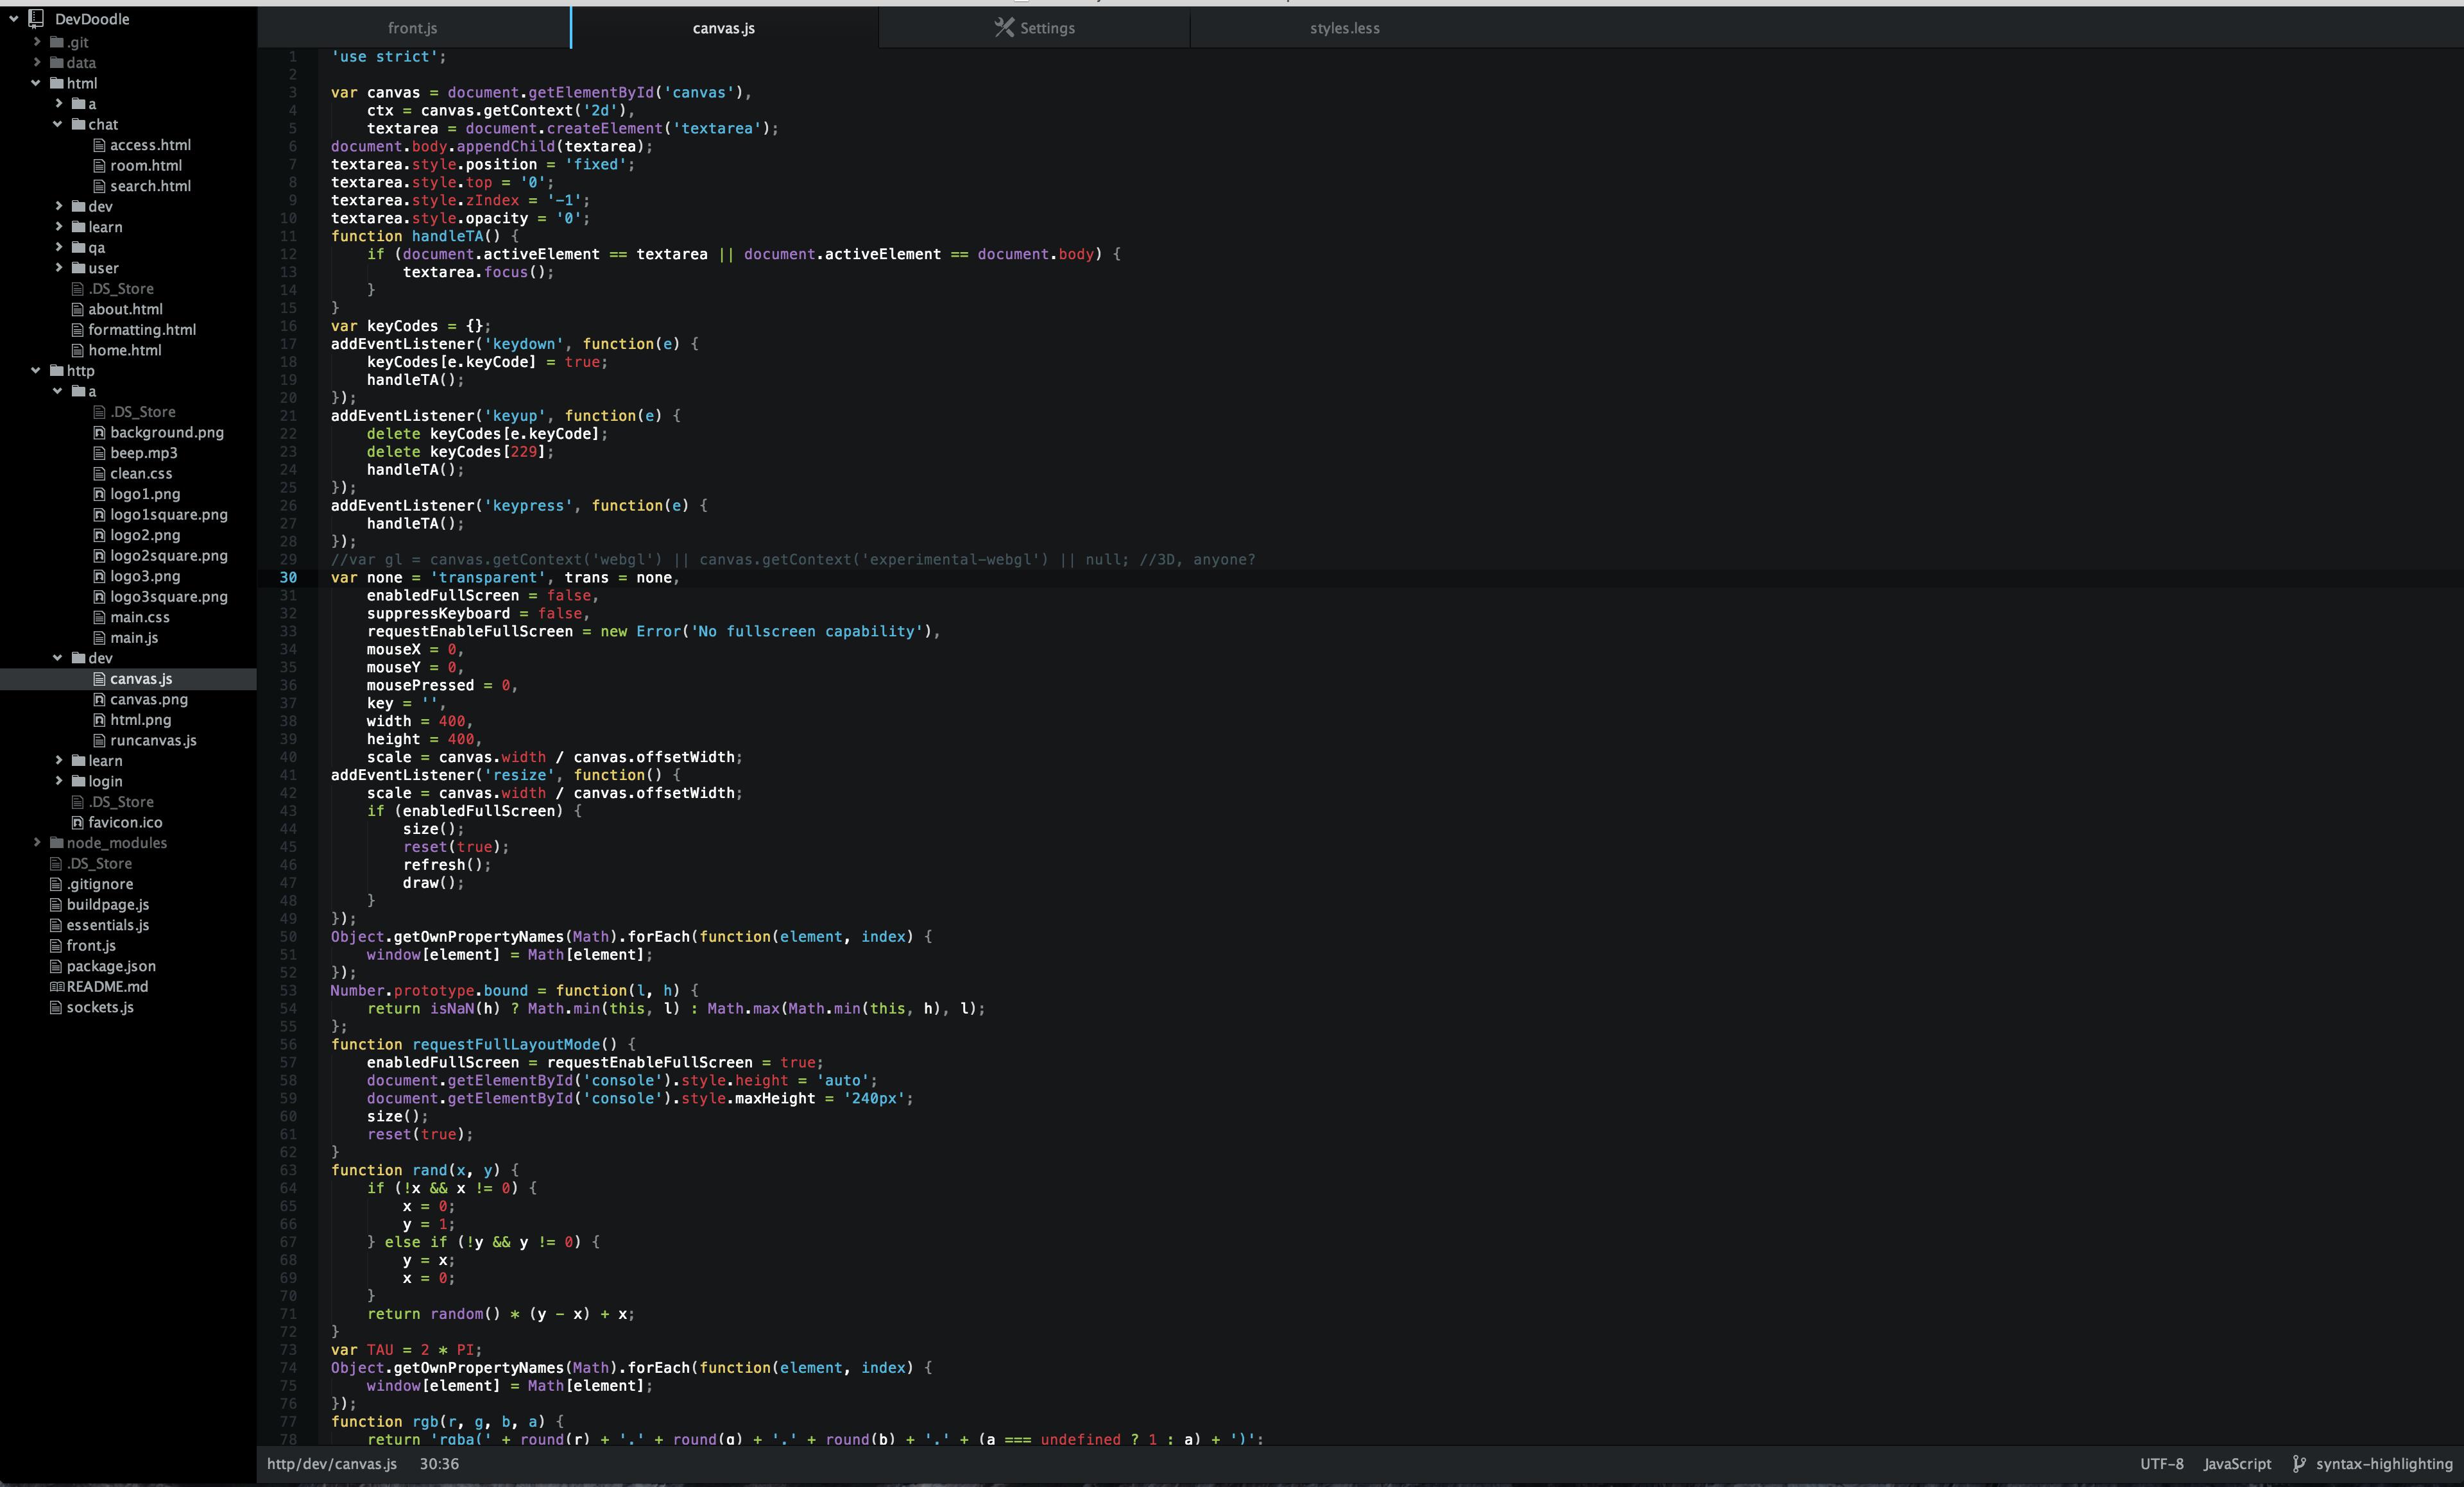Click the image icon beside background.png

pos(99,432)
